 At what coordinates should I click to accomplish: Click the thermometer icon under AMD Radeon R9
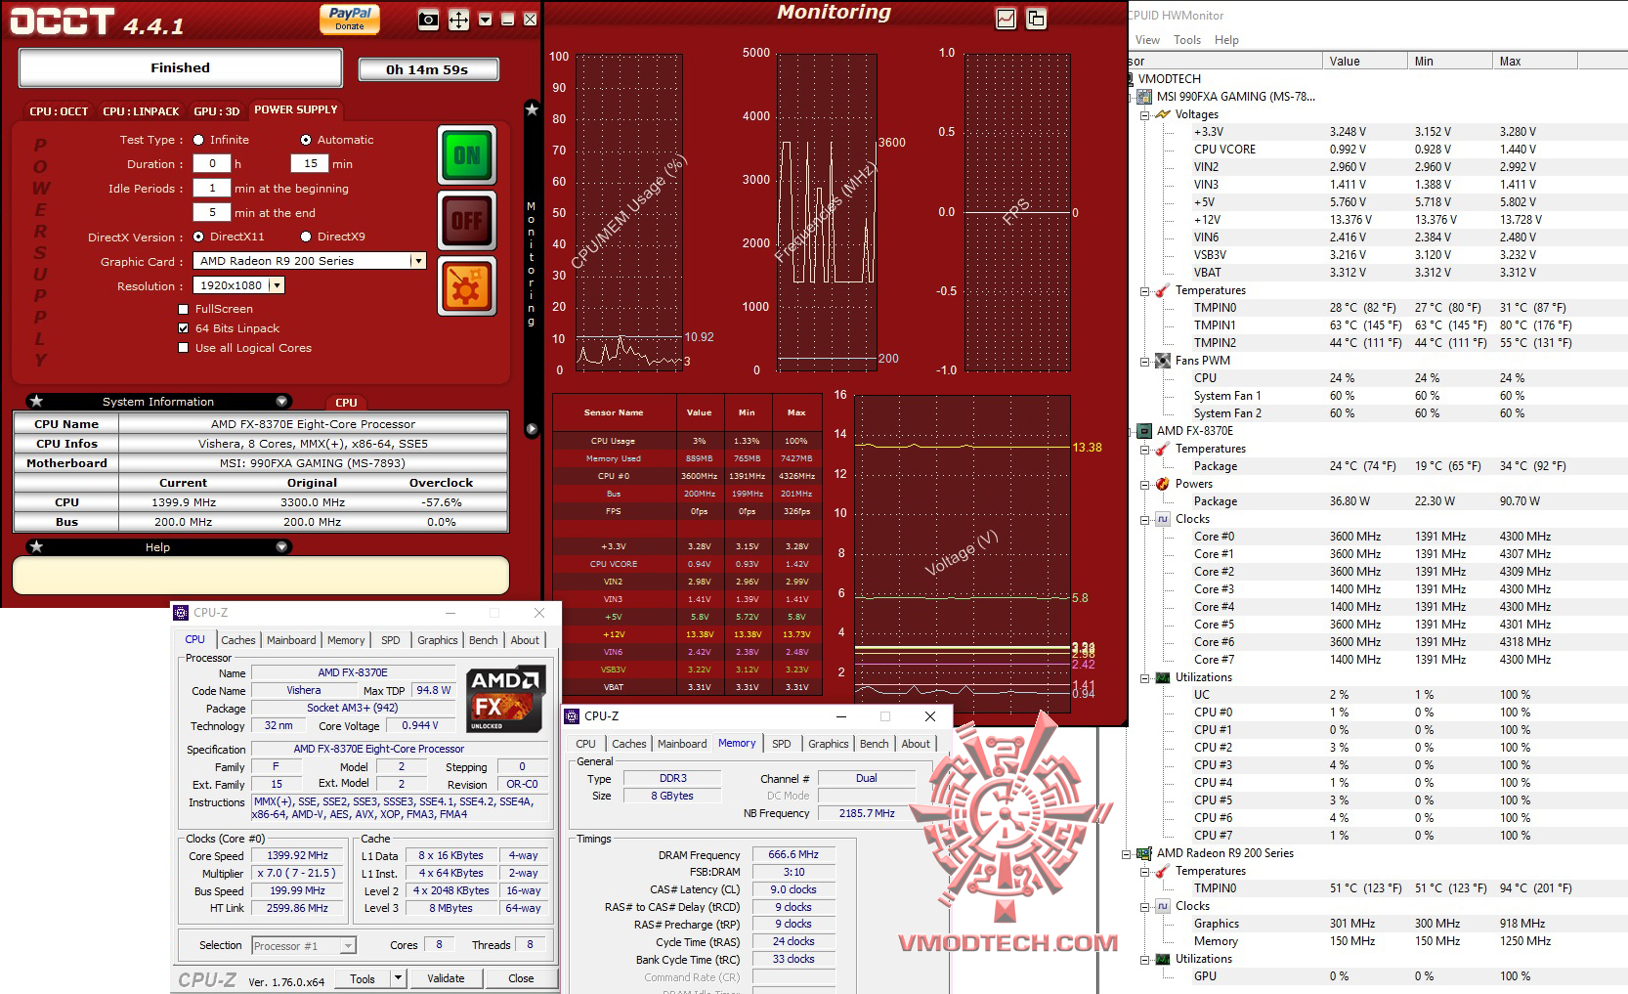click(1163, 871)
